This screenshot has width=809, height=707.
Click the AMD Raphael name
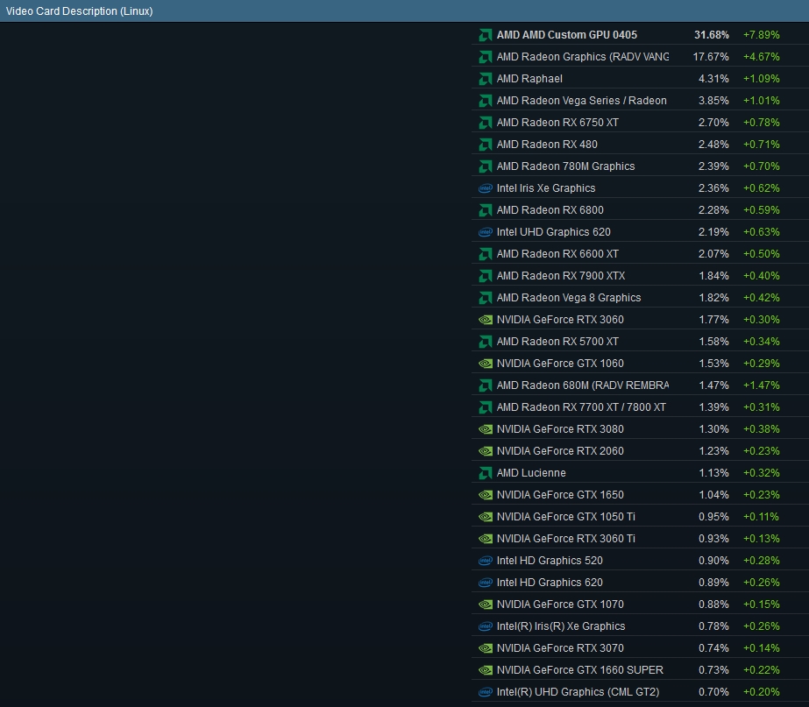click(529, 79)
